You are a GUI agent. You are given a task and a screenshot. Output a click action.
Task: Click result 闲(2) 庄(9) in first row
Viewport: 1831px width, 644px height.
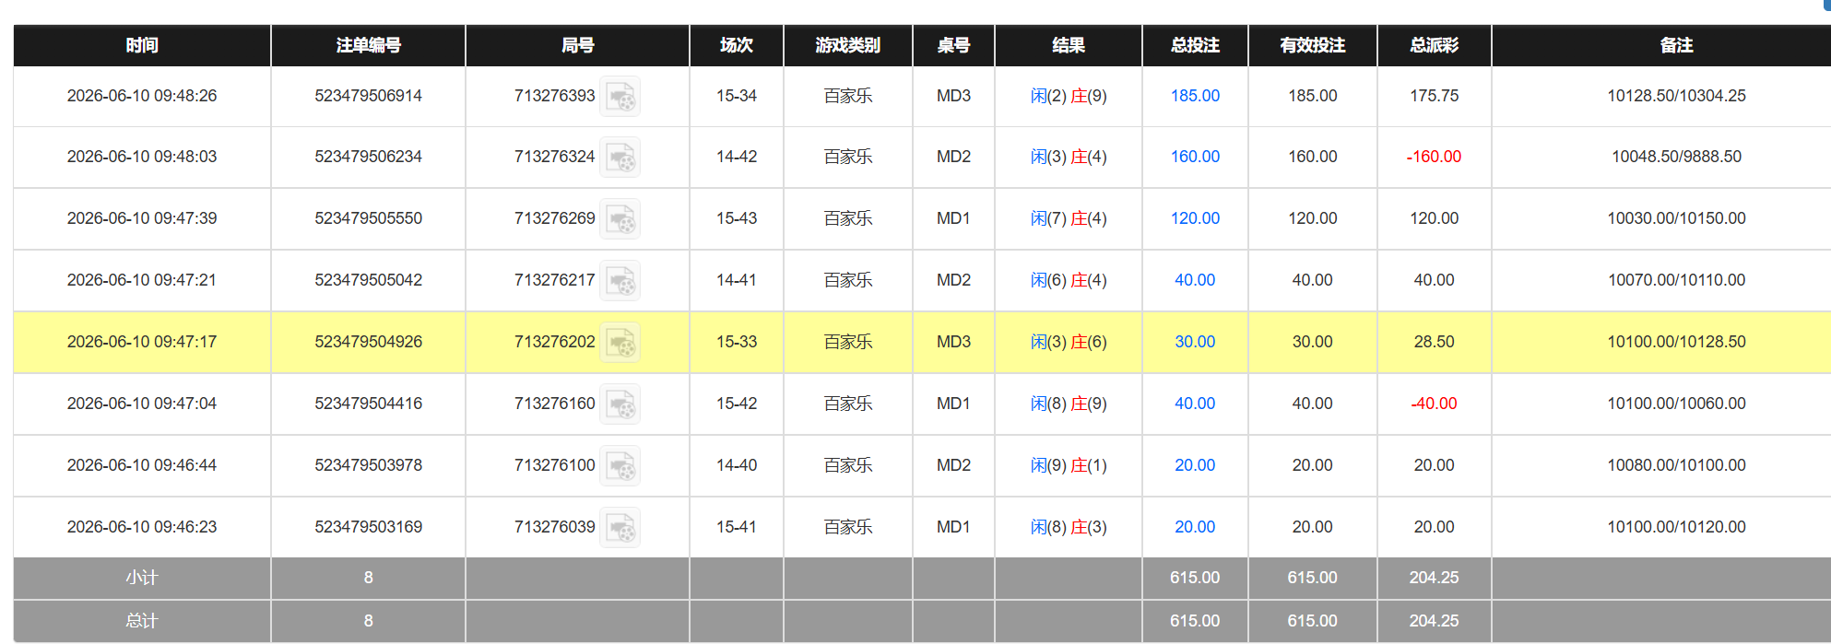[x=1069, y=96]
